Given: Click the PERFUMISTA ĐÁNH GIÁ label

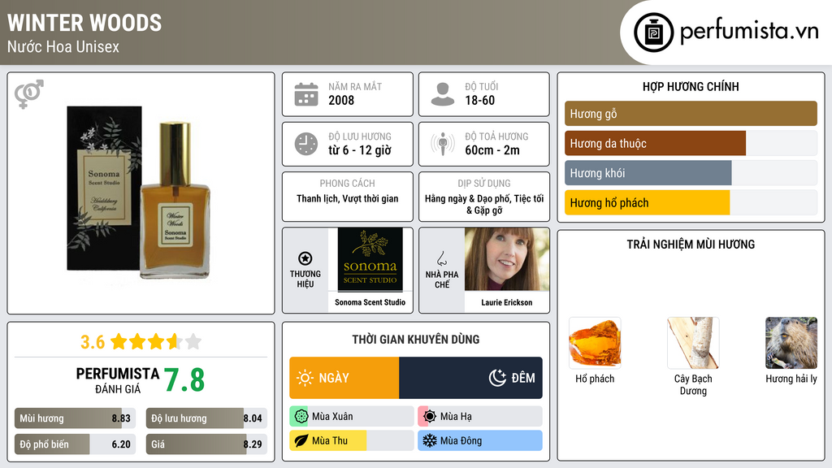Looking at the screenshot, I should [x=118, y=380].
